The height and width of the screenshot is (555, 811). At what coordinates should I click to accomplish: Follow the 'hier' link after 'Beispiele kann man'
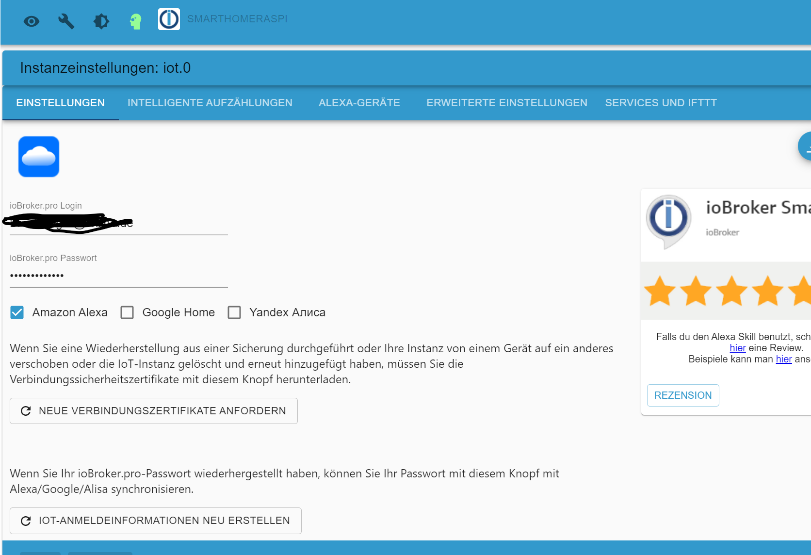pos(784,359)
